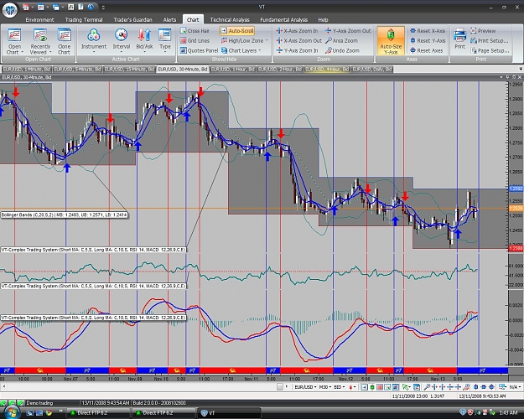Click Y-Axis Zoom Out

(x=348, y=31)
